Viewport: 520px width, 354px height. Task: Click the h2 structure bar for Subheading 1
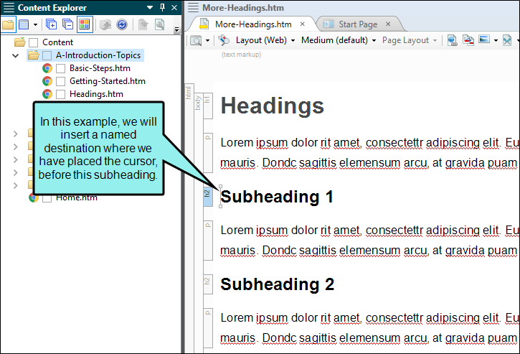click(x=207, y=196)
